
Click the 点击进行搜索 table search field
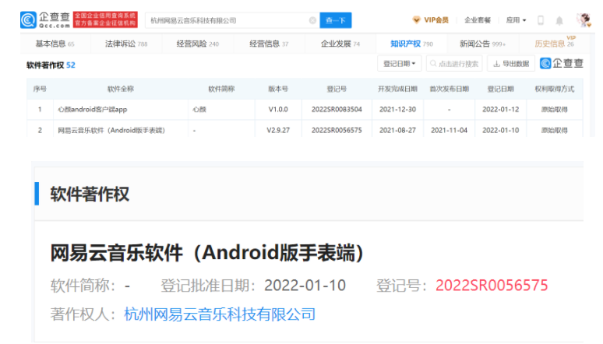pos(454,63)
